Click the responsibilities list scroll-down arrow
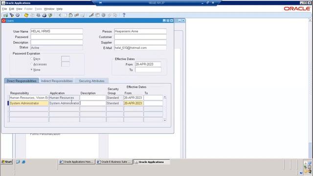This screenshot has width=313, height=176. tap(165, 120)
